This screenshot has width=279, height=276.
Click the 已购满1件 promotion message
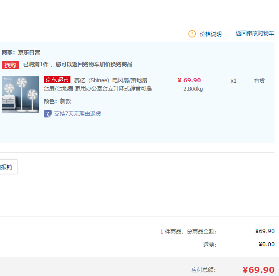coord(78,64)
